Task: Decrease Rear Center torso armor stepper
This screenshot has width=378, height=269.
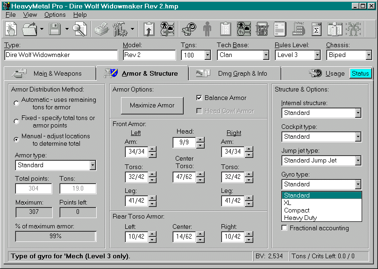Action: pos(200,240)
